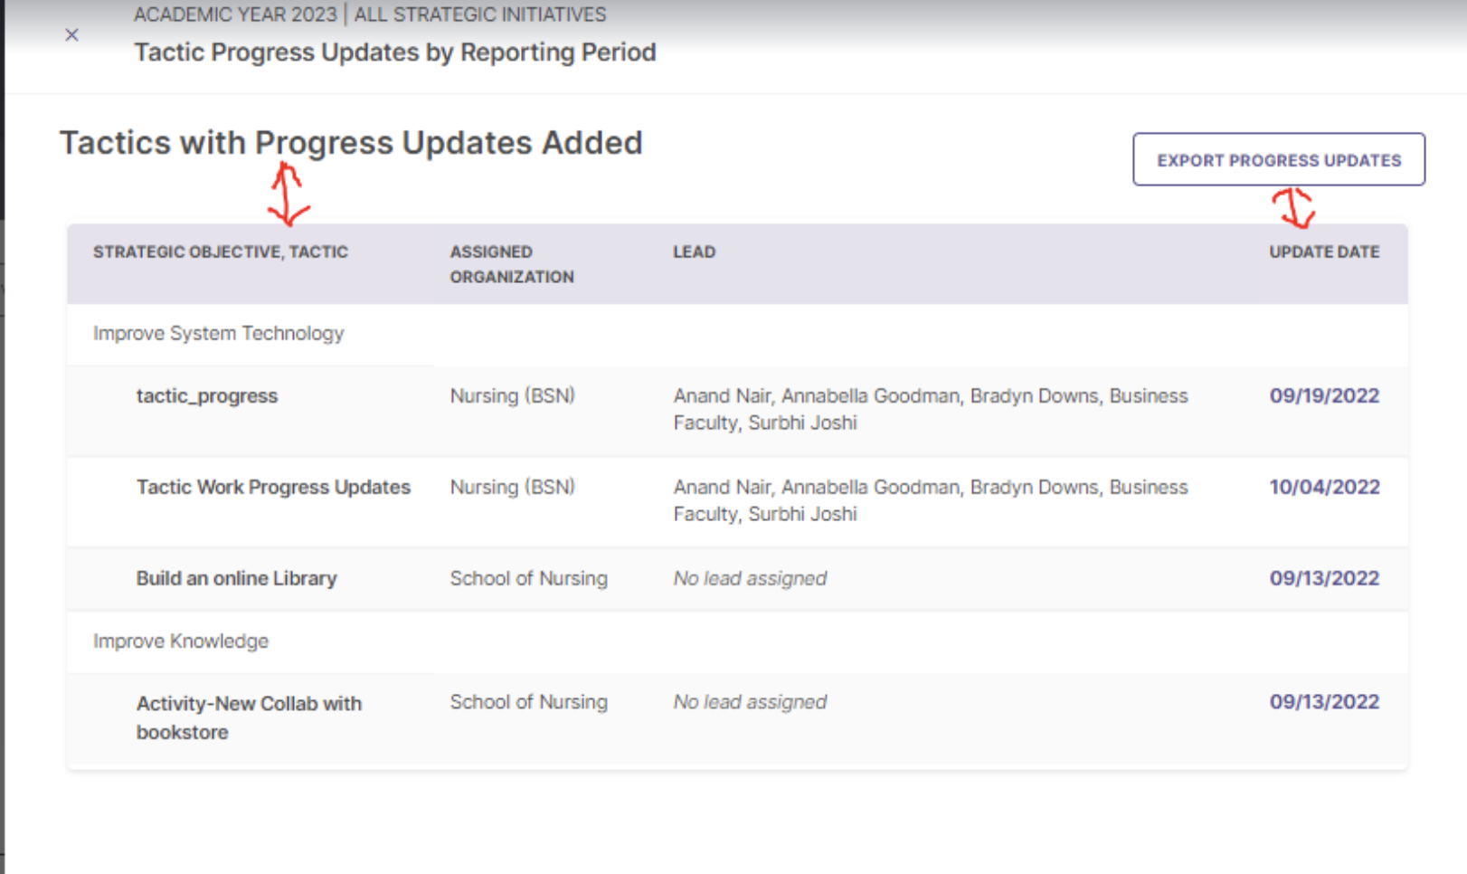Click the lead names in Tactic Work Progress Updates row
The width and height of the screenshot is (1467, 874).
point(931,501)
